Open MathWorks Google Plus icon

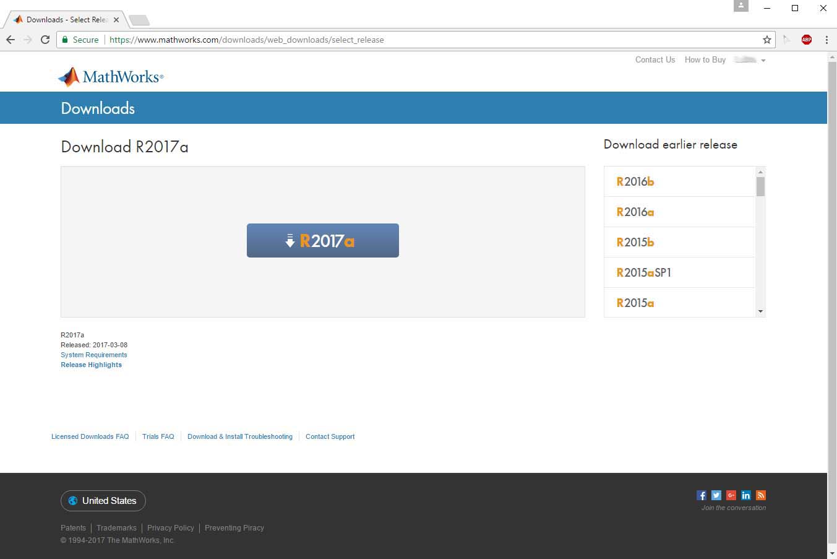(731, 495)
